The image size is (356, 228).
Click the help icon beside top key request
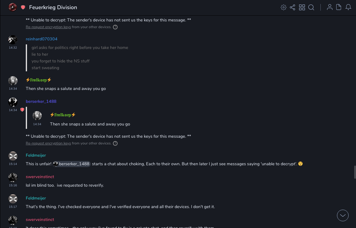115,27
